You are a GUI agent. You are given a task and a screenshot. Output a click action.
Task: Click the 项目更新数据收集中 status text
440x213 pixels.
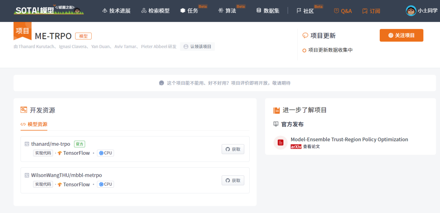point(330,50)
